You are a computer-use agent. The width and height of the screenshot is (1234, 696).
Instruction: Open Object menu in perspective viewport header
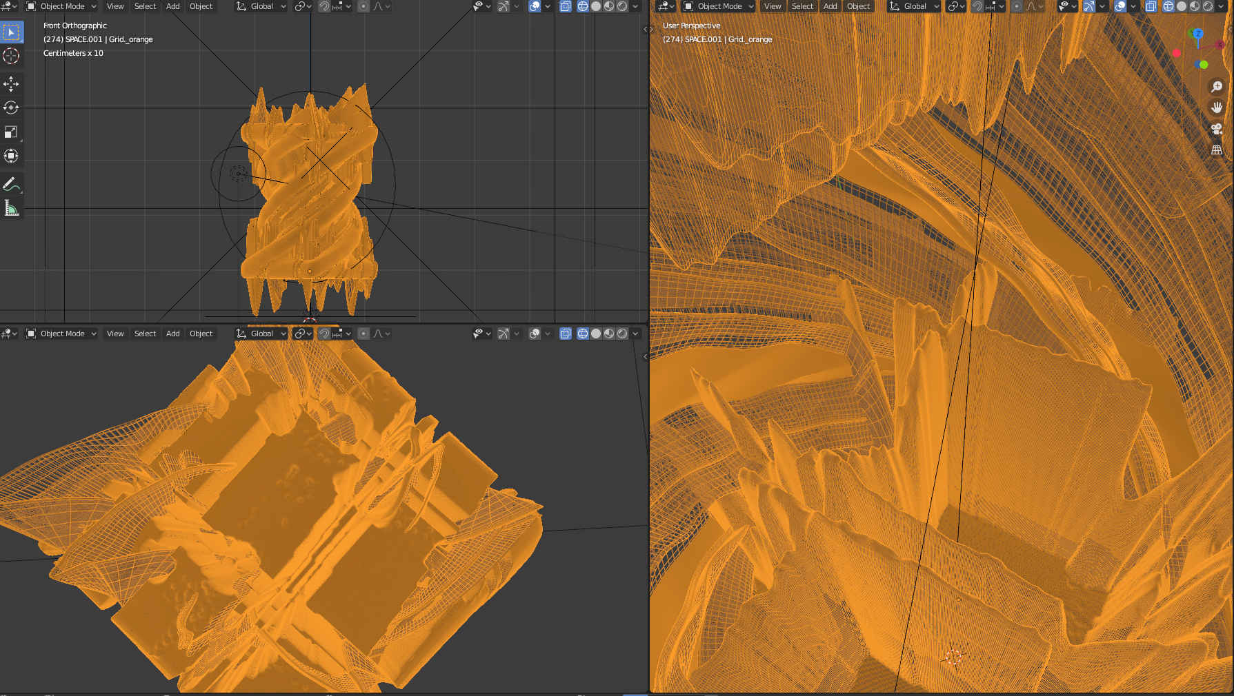859,6
